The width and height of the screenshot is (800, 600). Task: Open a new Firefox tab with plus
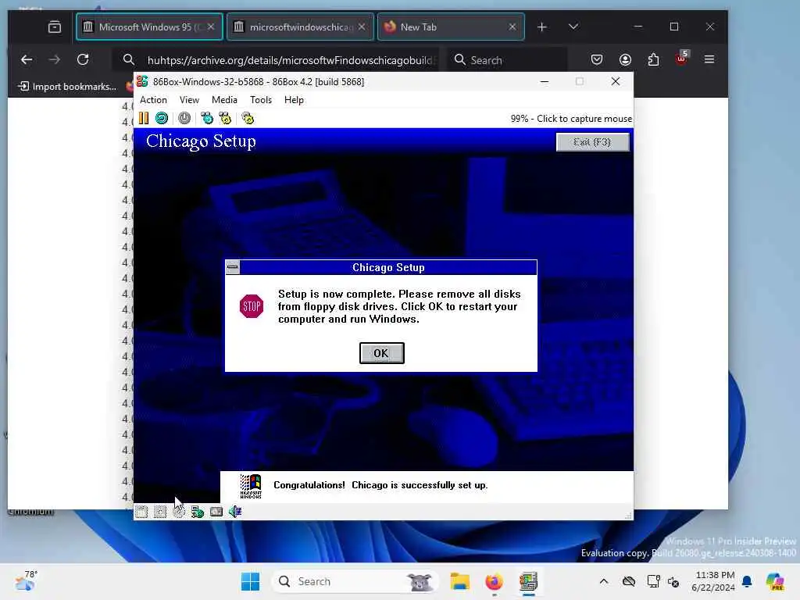(x=542, y=27)
